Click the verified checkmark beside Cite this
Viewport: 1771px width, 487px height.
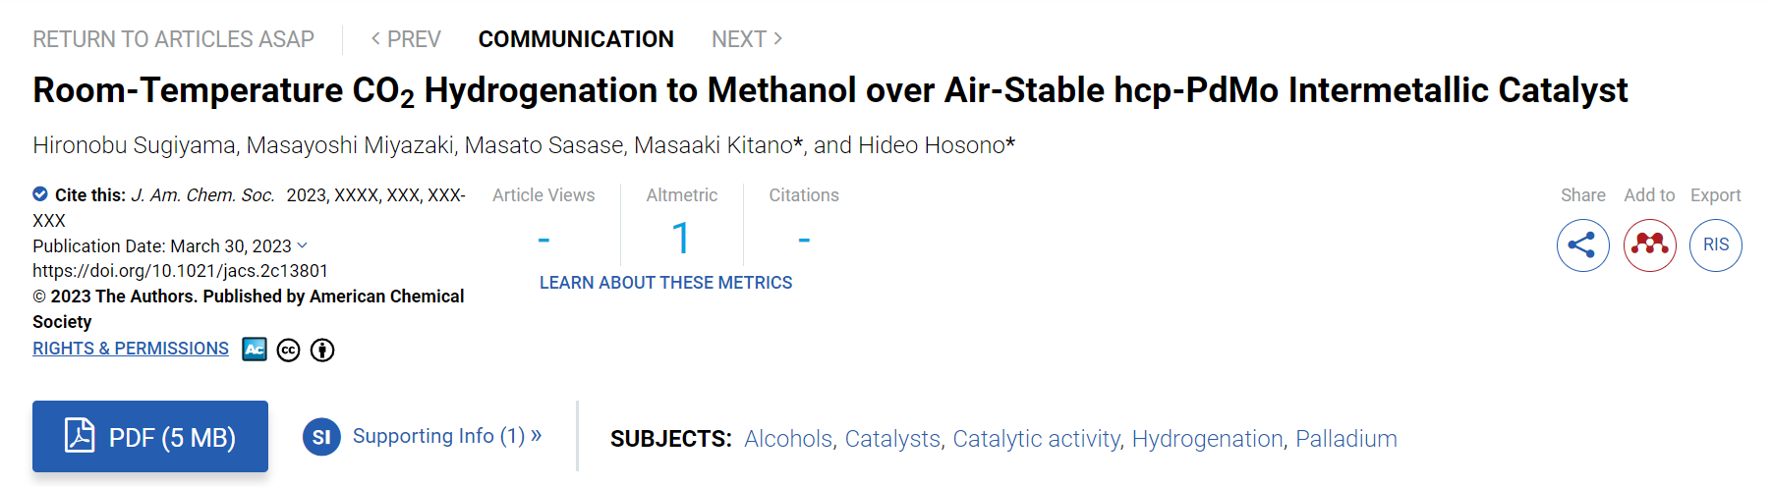coord(40,194)
